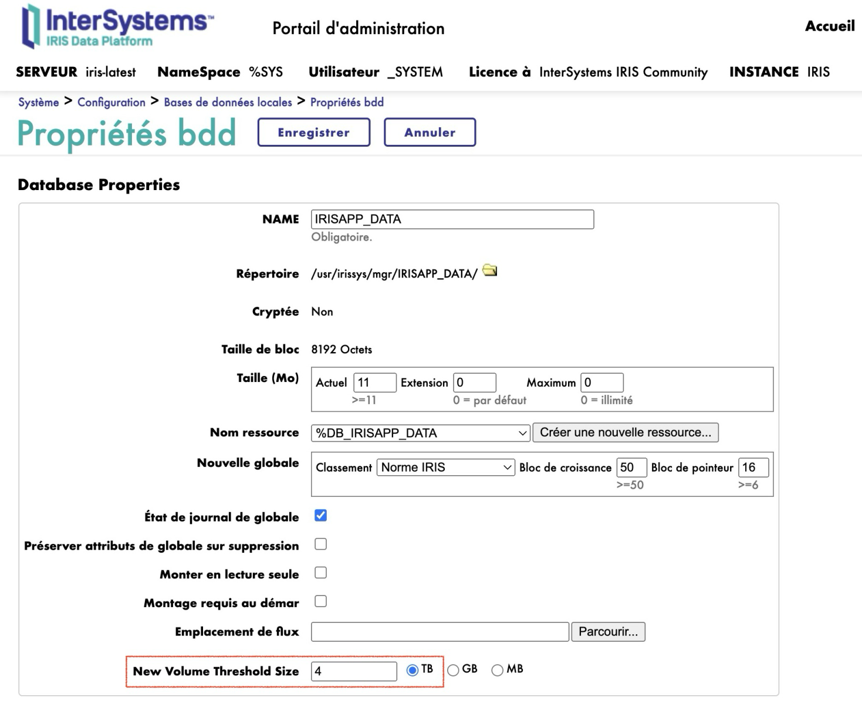862x704 pixels.
Task: Click Créer une nouvelle ressource button
Action: 625,433
